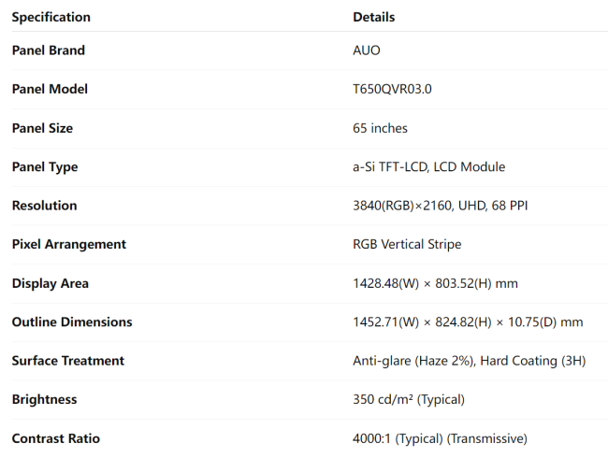Select the 1428.48(W) × 803.52(H) mm value

[435, 283]
